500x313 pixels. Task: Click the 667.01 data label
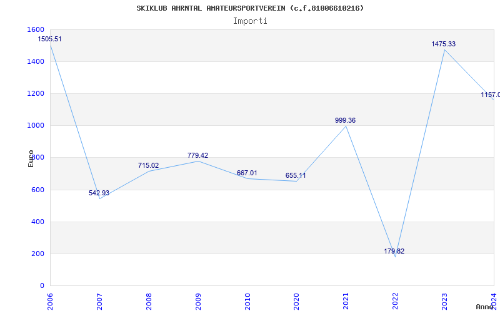coord(247,173)
